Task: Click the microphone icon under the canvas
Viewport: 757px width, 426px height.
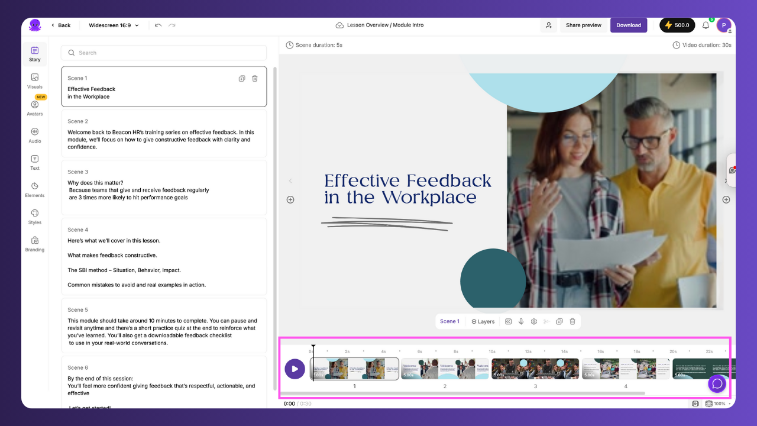Action: click(521, 321)
